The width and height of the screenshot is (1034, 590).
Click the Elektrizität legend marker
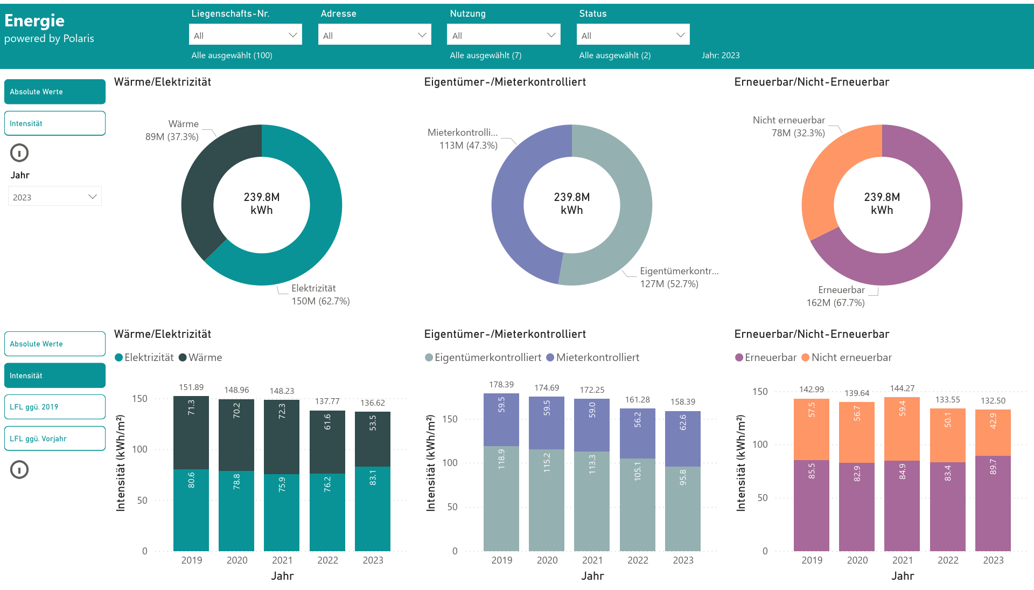119,358
